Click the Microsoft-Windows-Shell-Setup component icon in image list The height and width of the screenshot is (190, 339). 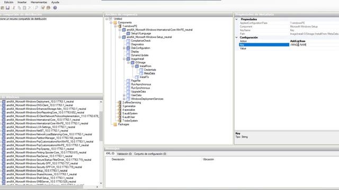click(x=4, y=178)
